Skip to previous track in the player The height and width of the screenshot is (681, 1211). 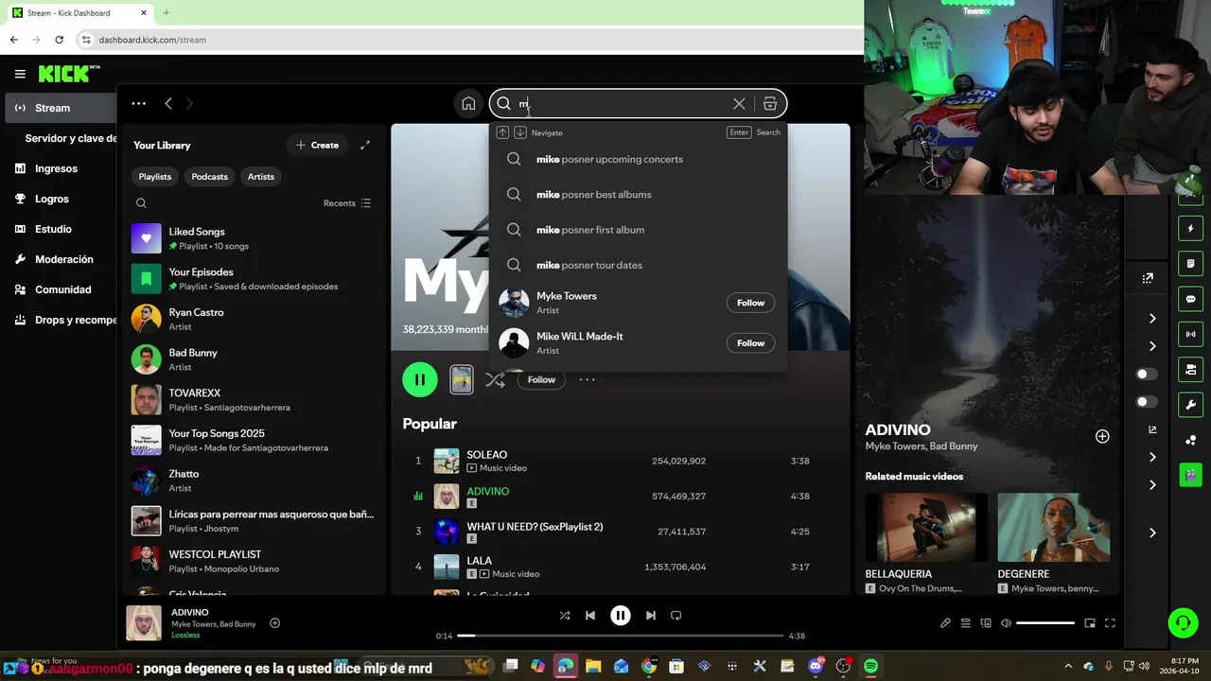click(x=590, y=615)
